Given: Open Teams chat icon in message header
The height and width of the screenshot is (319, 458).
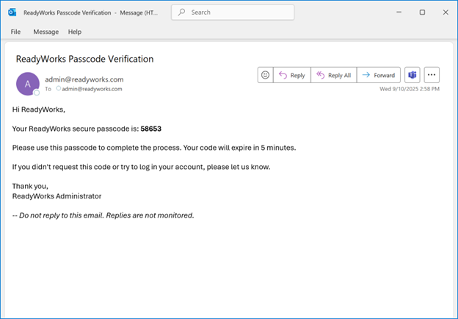Looking at the screenshot, I should [412, 75].
